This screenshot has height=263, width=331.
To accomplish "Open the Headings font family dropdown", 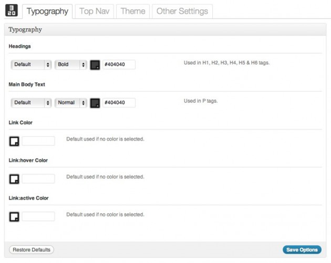I will [31, 65].
